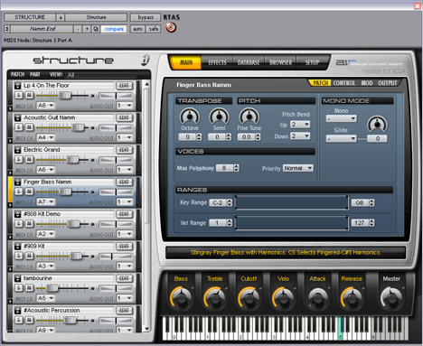Open the PART menu in patch list header
Image resolution: width=423 pixels, height=346 pixels.
coord(34,74)
